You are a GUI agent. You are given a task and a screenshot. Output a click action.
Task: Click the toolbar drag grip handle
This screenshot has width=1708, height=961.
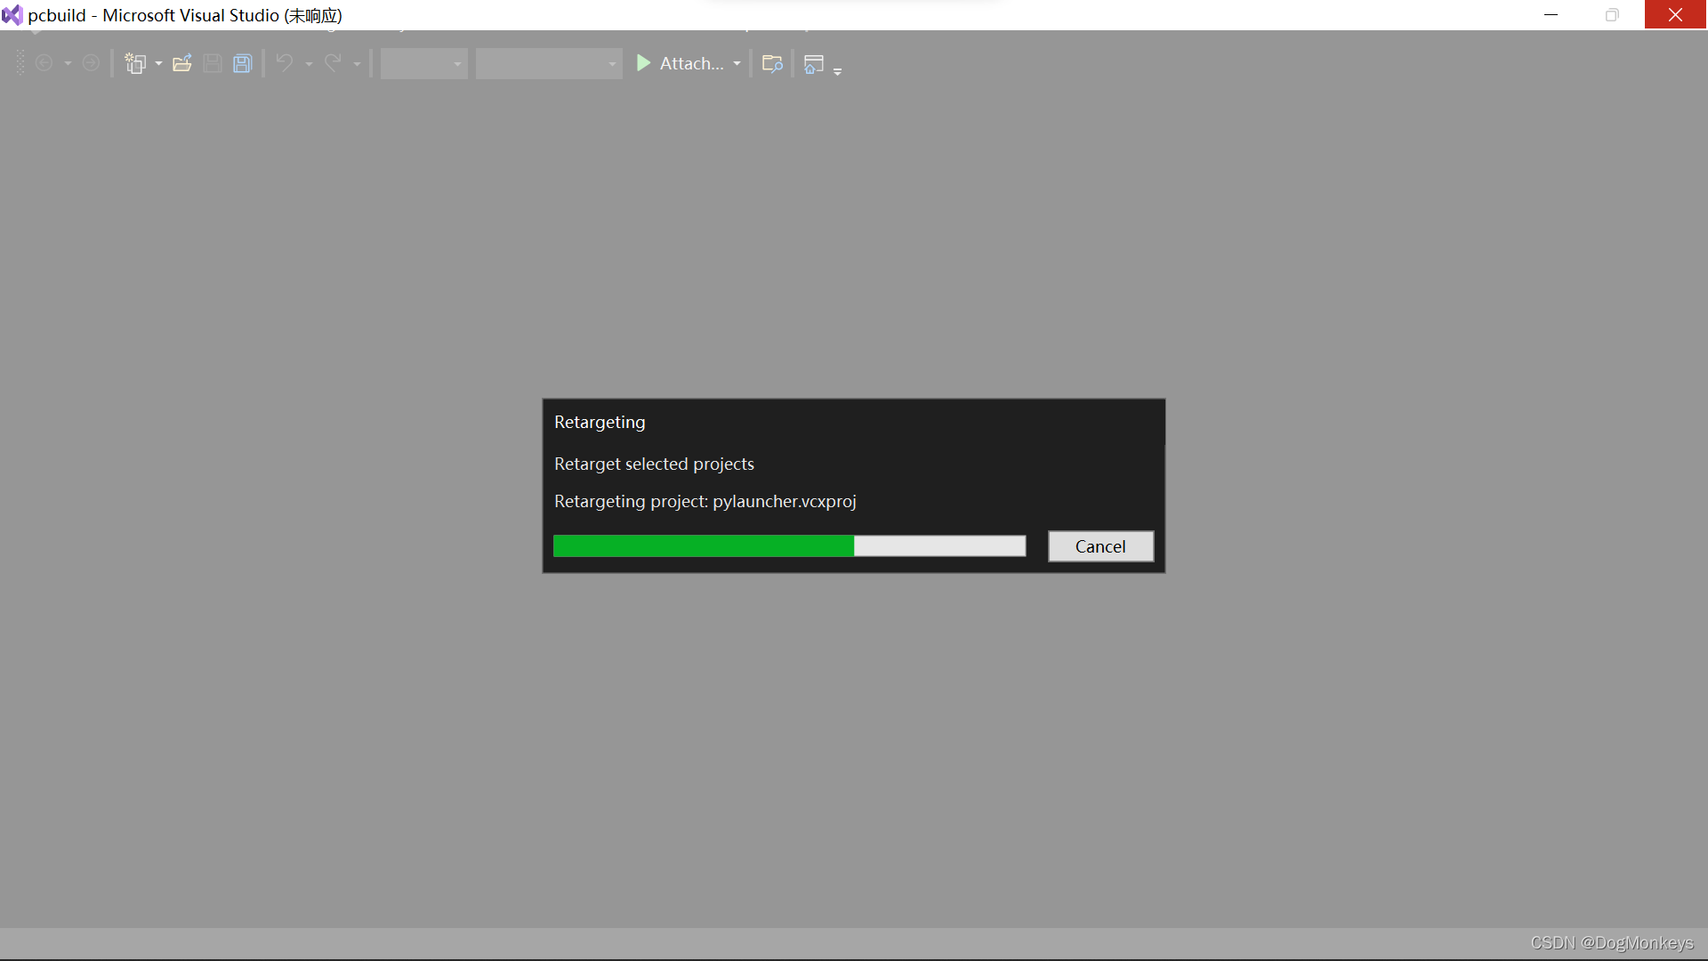click(20, 63)
